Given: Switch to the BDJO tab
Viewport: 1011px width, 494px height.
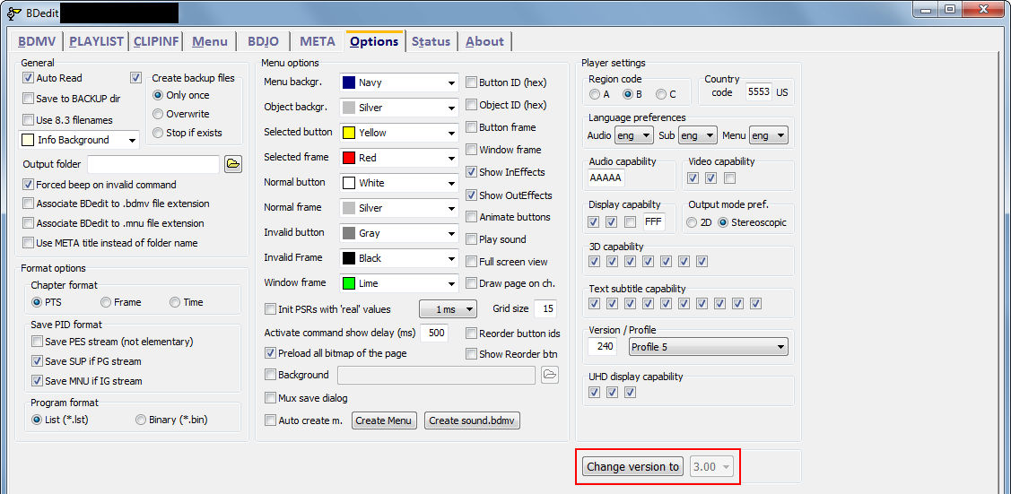Looking at the screenshot, I should coord(263,41).
